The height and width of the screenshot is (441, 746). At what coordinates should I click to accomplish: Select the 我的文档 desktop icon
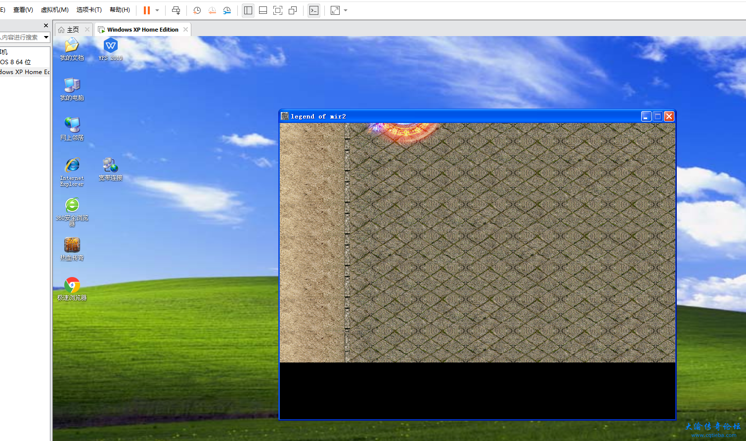click(72, 49)
